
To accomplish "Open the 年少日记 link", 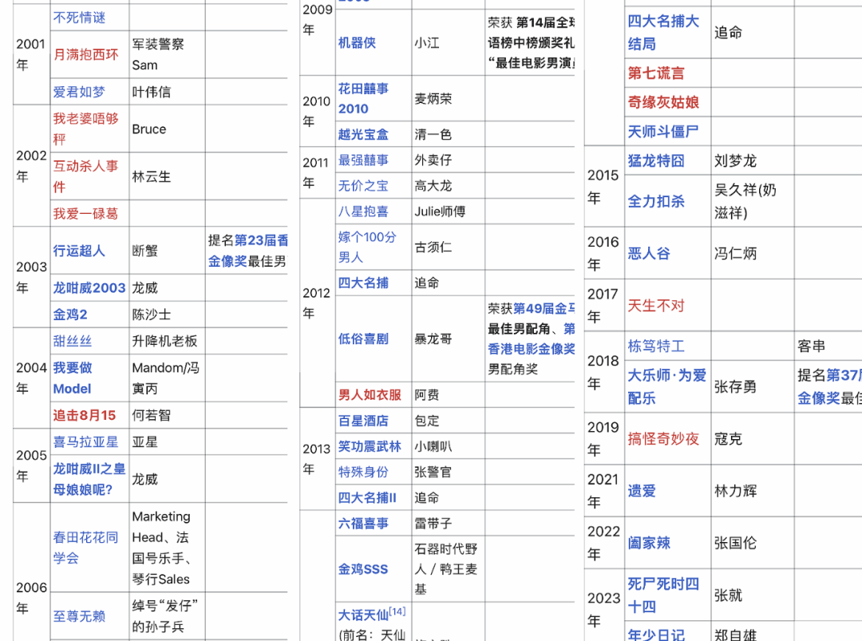I will pyautogui.click(x=656, y=635).
